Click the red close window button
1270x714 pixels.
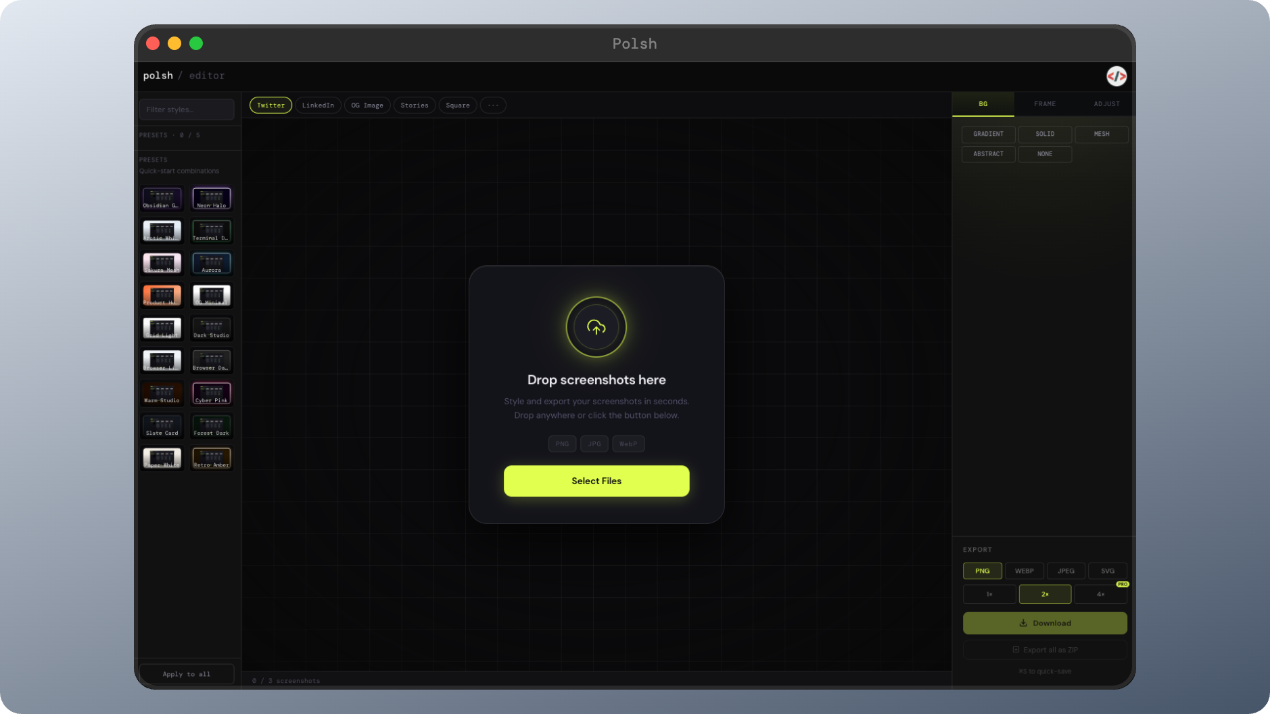(x=153, y=43)
